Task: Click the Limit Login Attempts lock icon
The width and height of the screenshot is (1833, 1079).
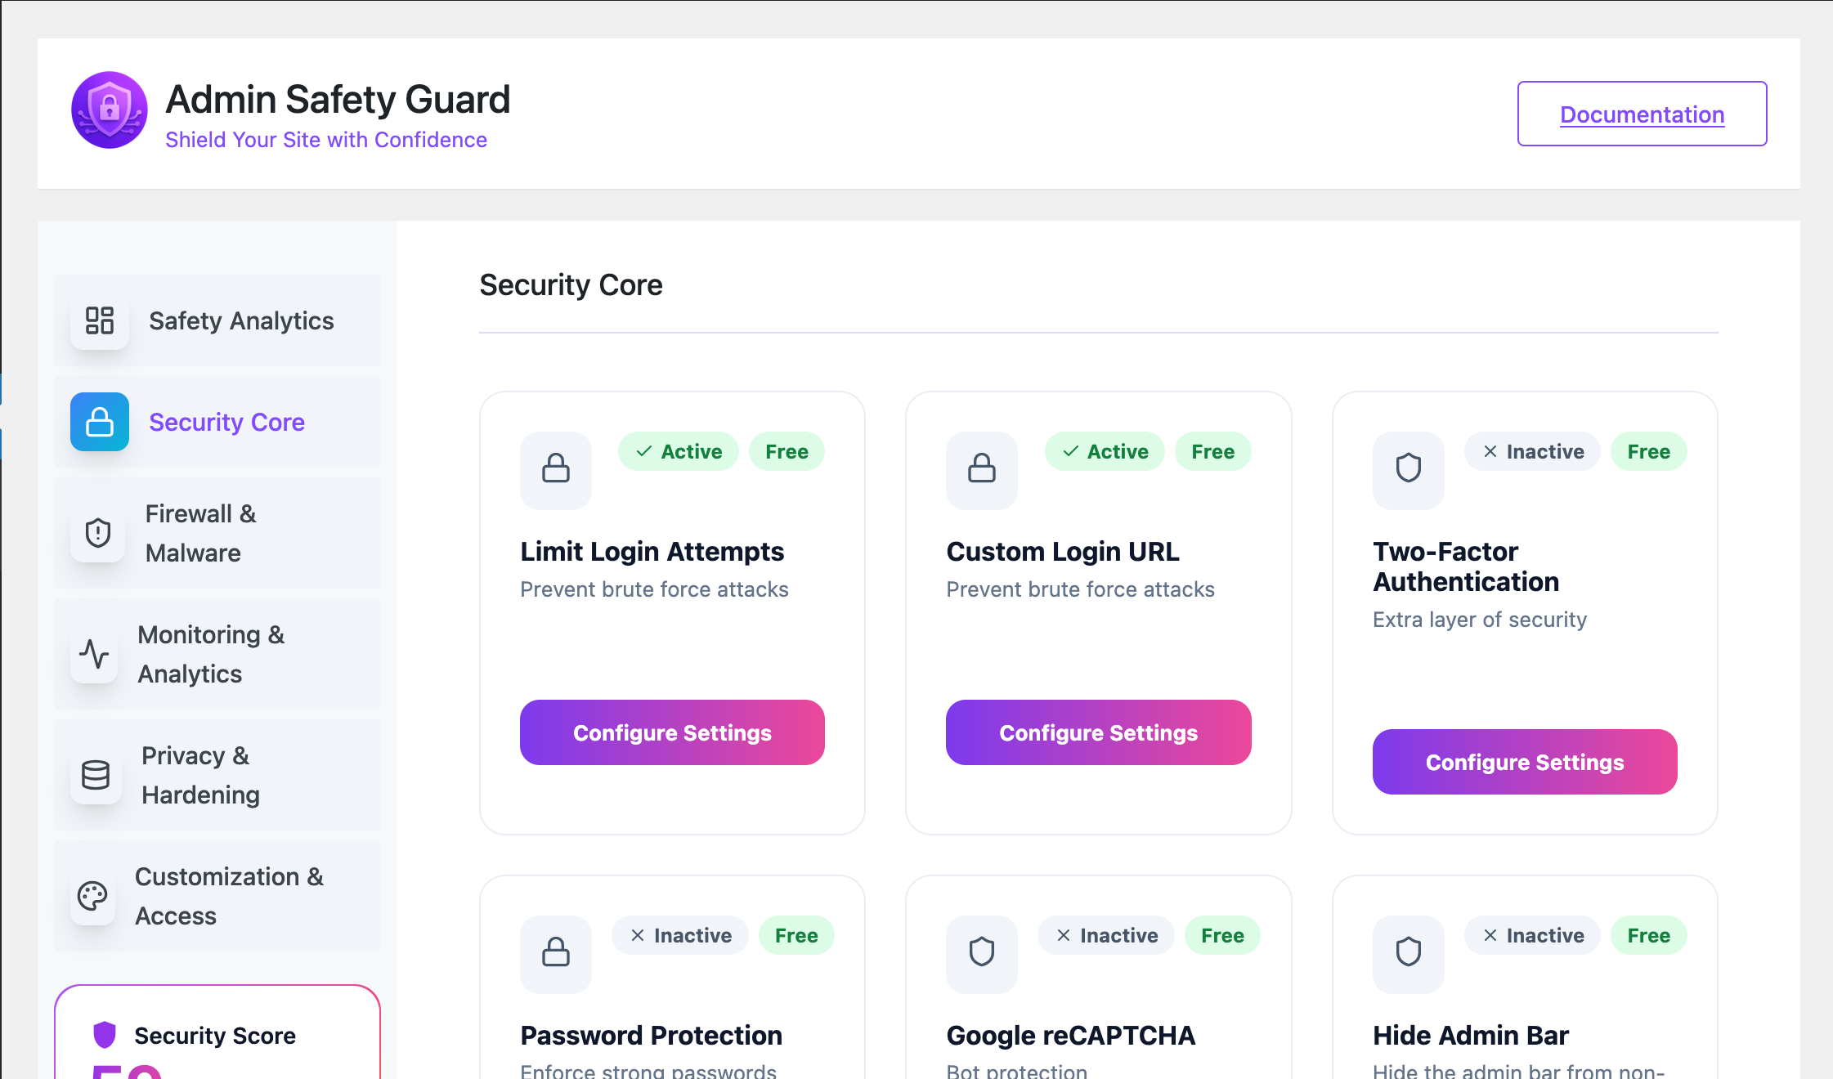Action: [x=556, y=469]
